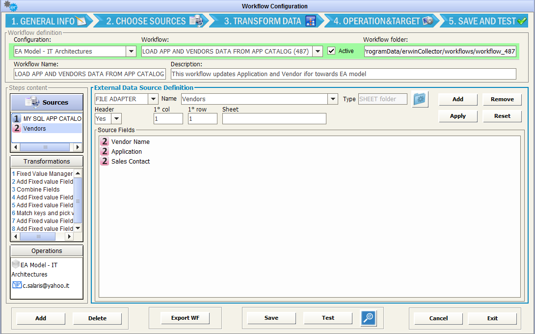Click the Transformations horizontal scrollbar thumb
Screen dimensions: 535x334
coord(38,236)
